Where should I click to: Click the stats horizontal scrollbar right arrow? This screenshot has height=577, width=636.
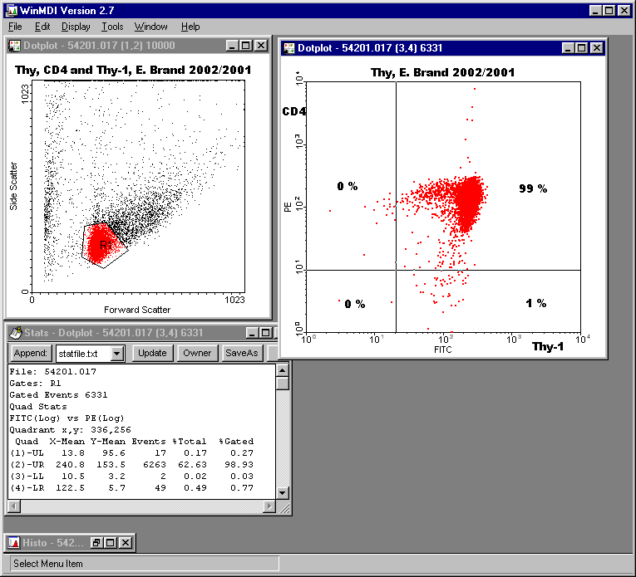[x=269, y=506]
